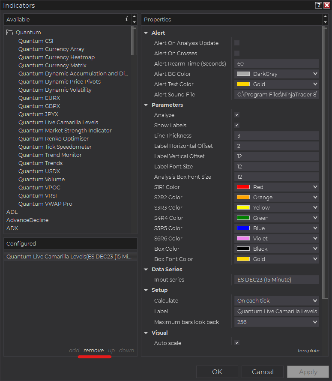Select Quantum EURX indicator
Viewport: 332px width, 381px height.
click(39, 98)
